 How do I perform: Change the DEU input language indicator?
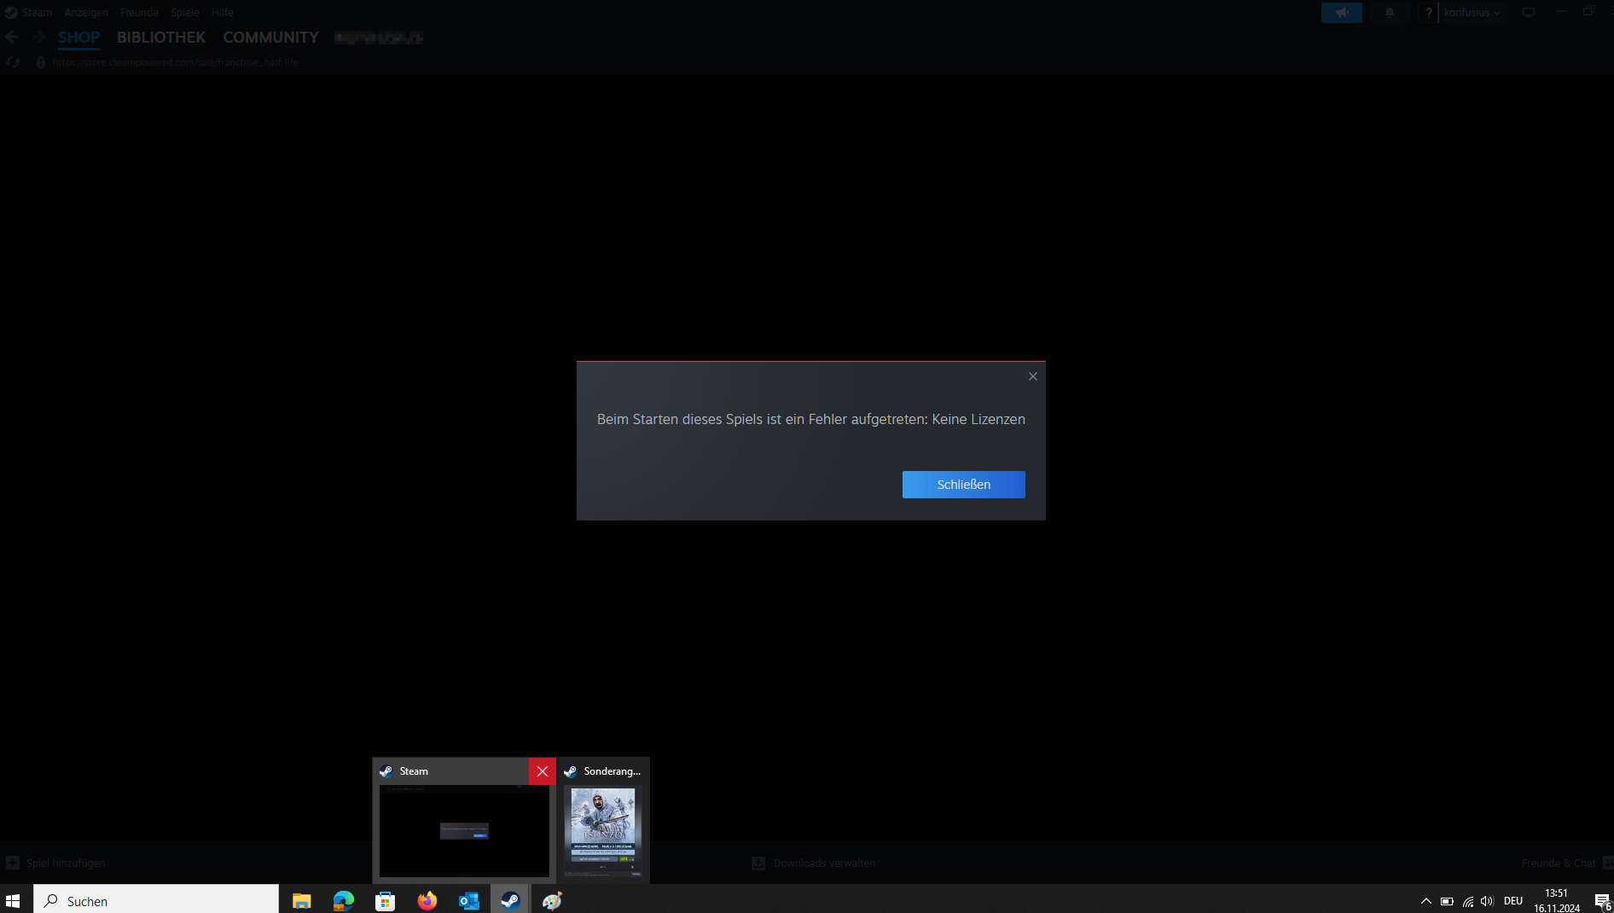pyautogui.click(x=1513, y=901)
